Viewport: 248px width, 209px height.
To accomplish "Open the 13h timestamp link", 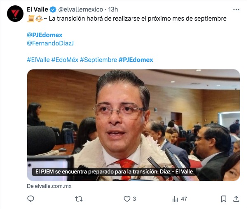I will (113, 9).
